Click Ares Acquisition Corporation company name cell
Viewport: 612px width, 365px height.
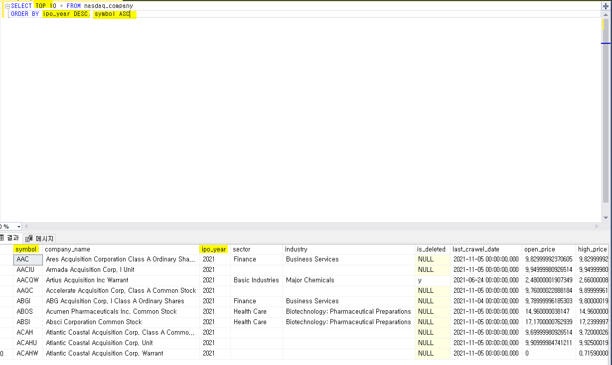click(121, 259)
